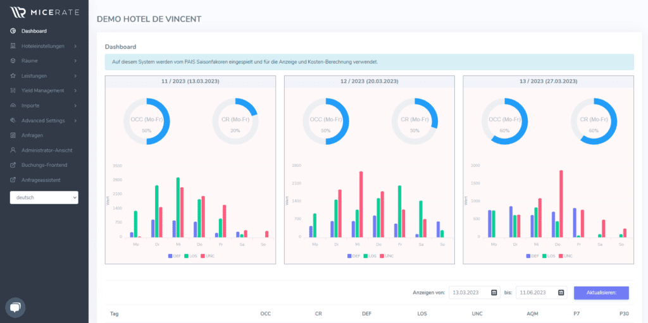The image size is (648, 323).
Task: Click the Leistungen star icon
Action: coord(13,76)
